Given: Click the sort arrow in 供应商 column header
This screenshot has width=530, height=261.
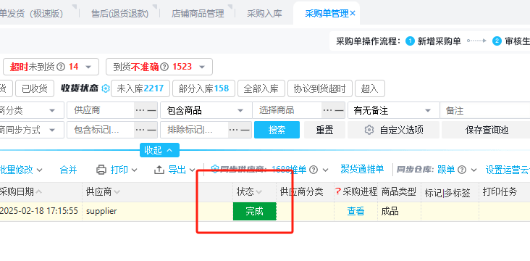Looking at the screenshot, I should tap(117, 192).
